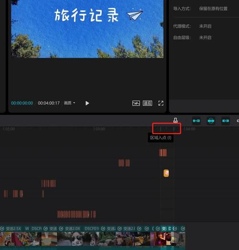The image size is (239, 250).
Task: Click the 旅行记录 title in preview
Action: (x=87, y=15)
